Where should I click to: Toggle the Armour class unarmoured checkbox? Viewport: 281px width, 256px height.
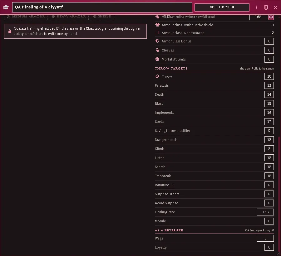[x=157, y=33]
